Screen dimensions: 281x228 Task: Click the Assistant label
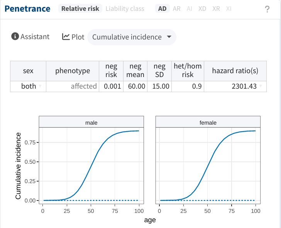pyautogui.click(x=35, y=37)
